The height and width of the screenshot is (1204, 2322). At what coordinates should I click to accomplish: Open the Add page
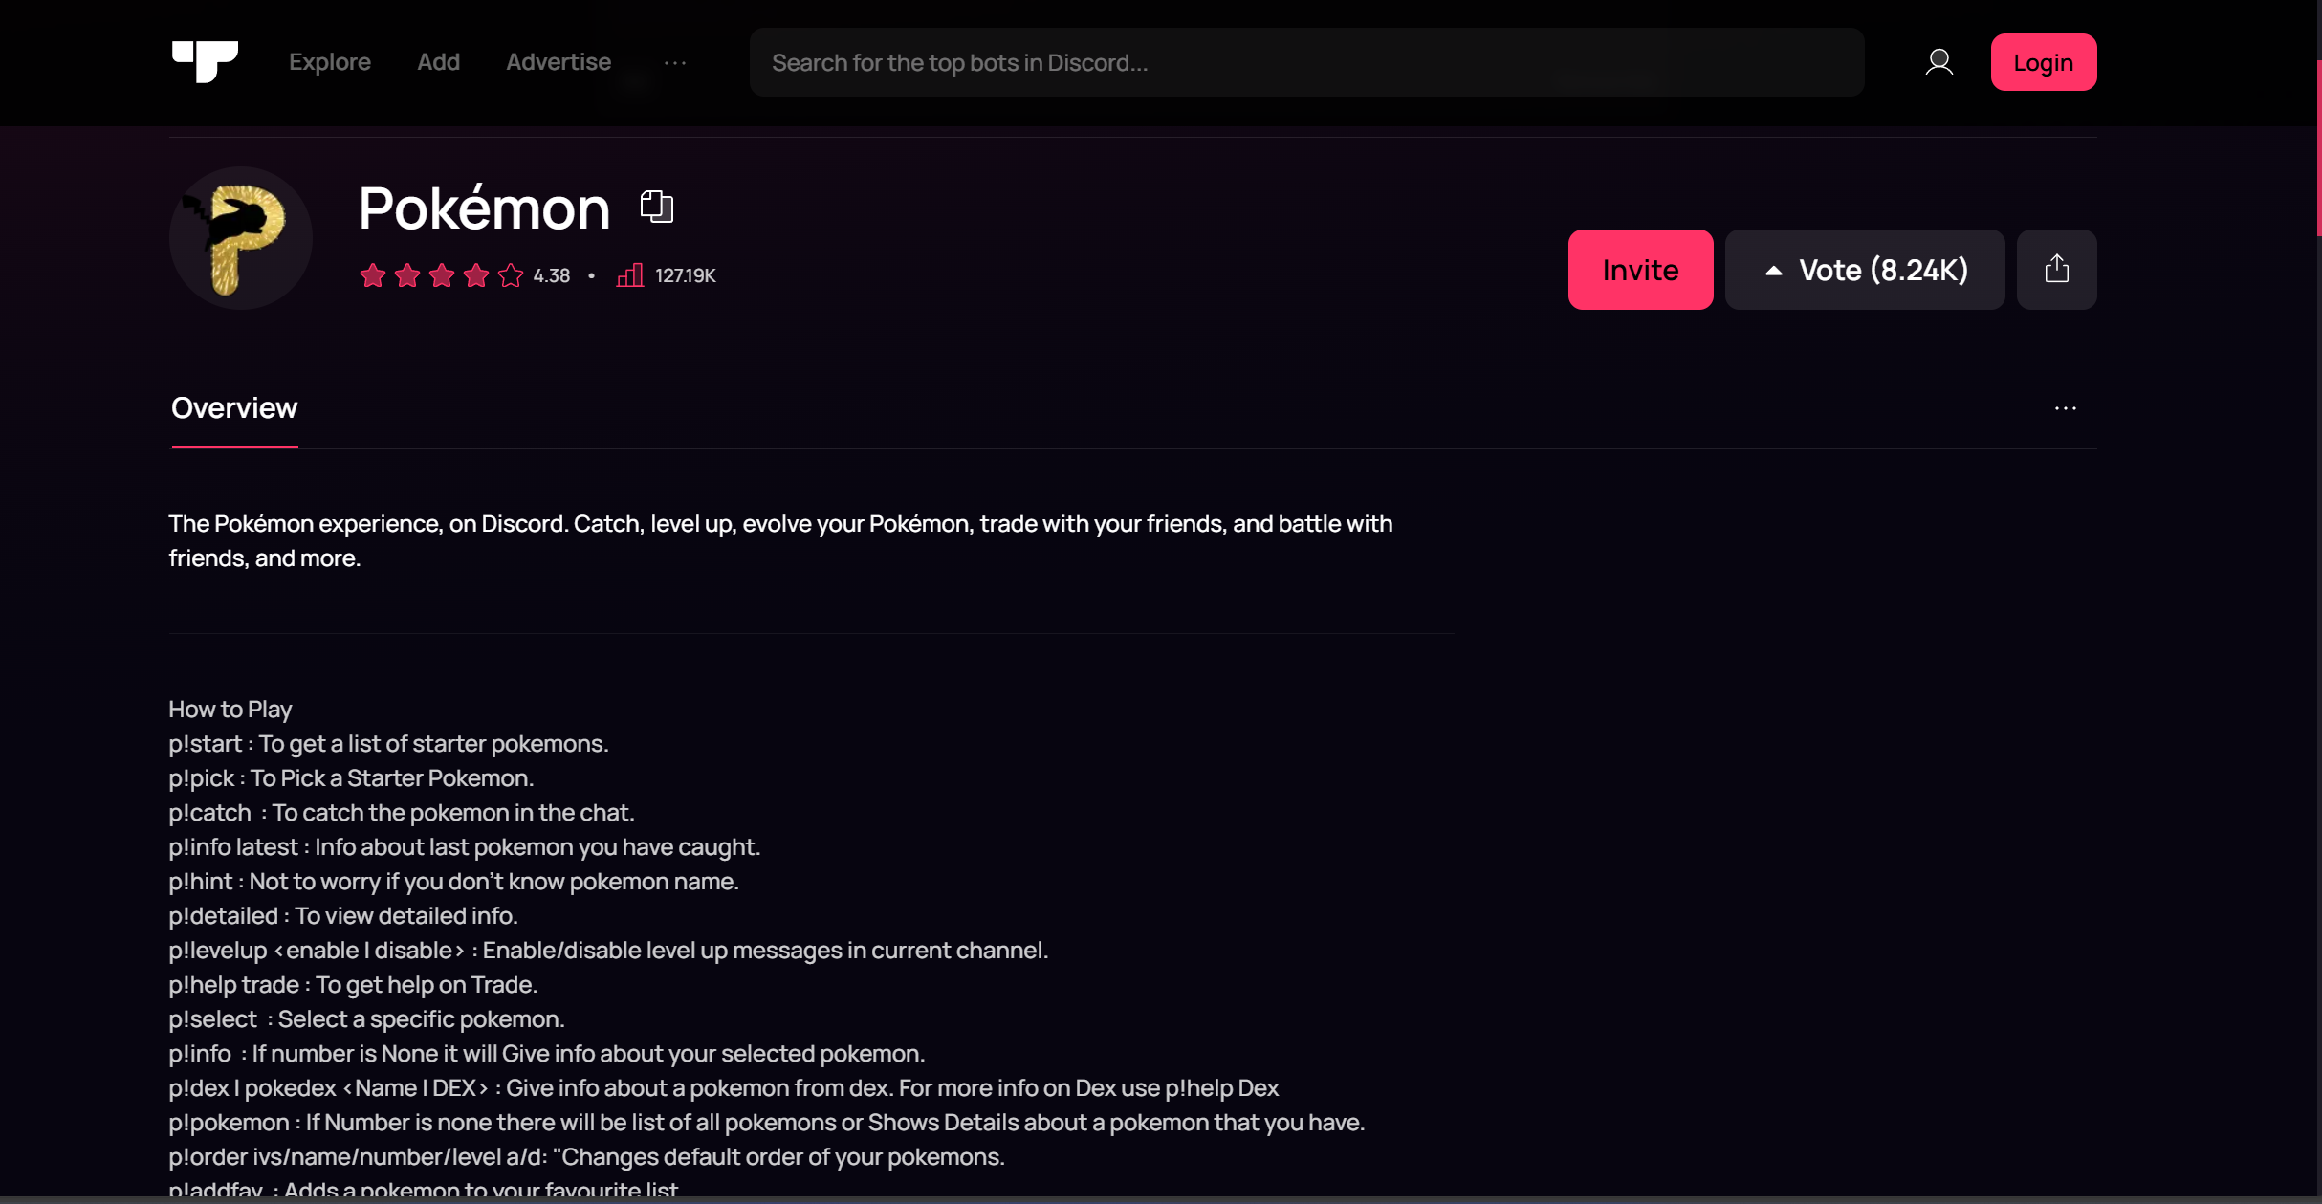438,62
